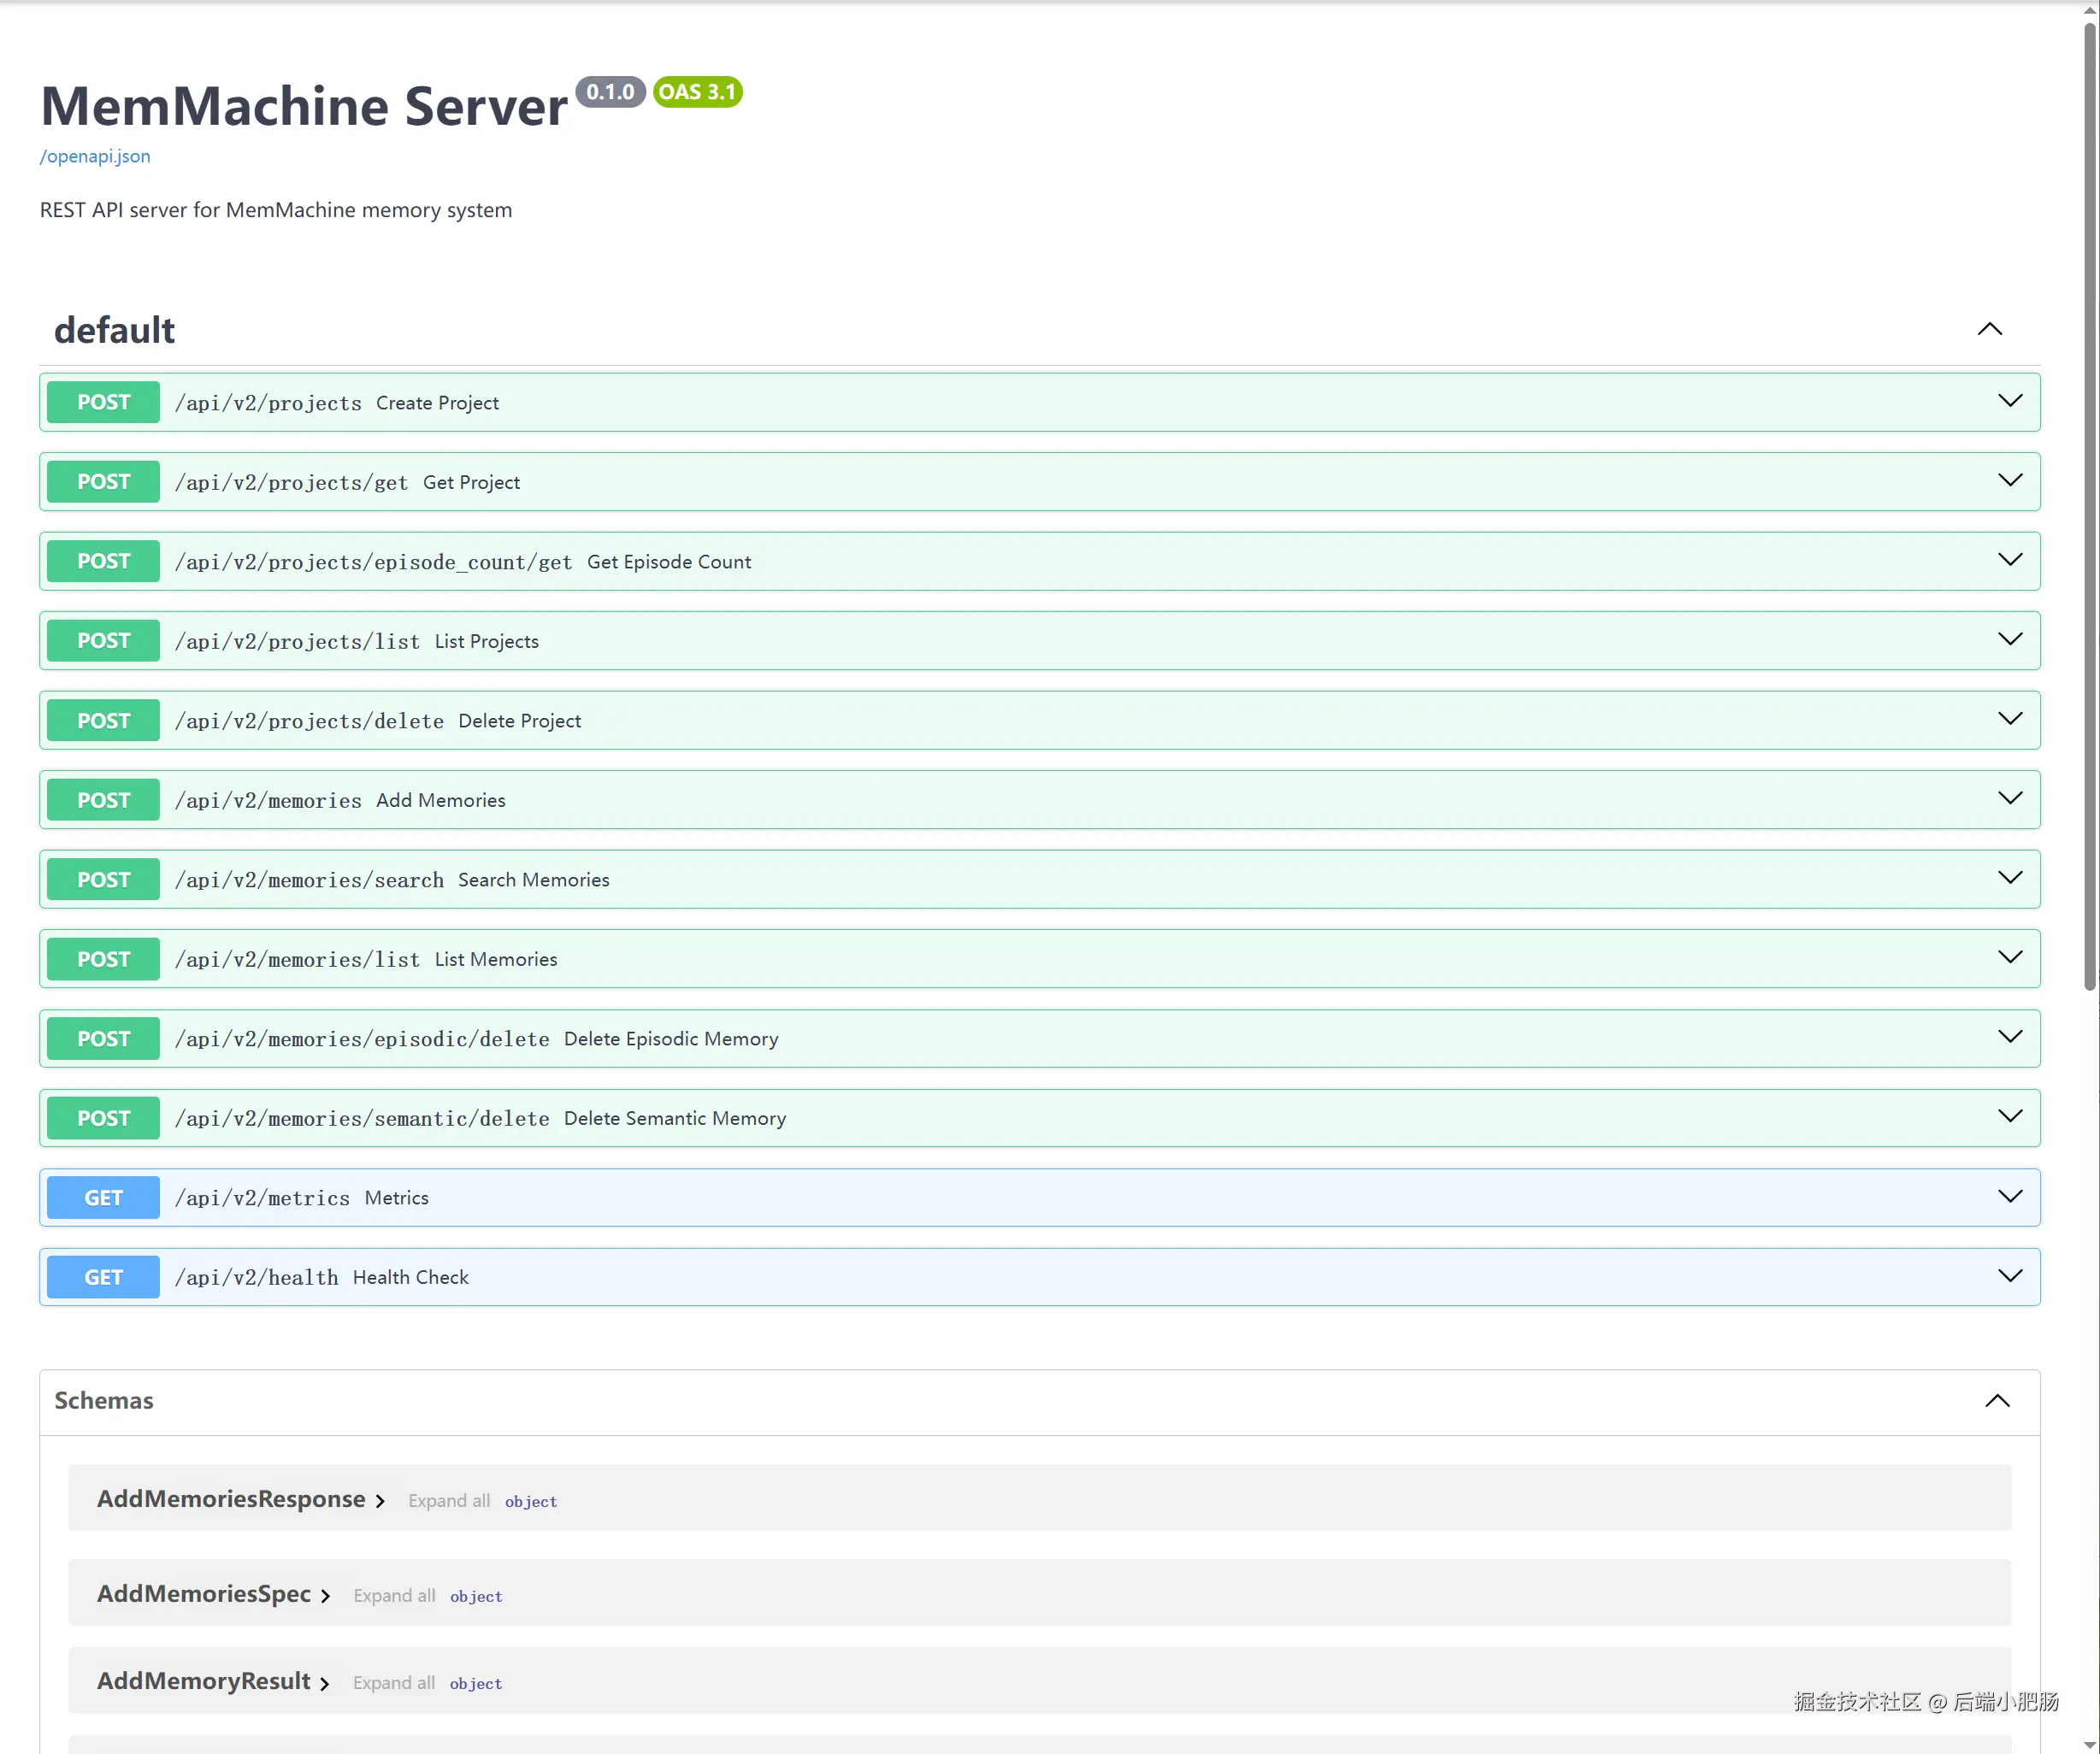Open the /openapi.json link
The image size is (2100, 1754).
point(95,156)
